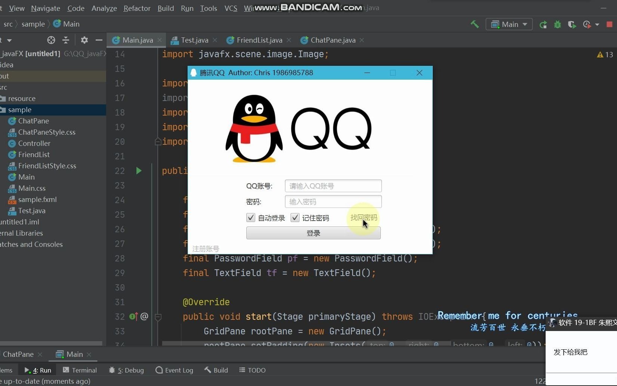617x386 pixels.
Task: Click the Build project hammer icon
Action: click(x=475, y=24)
